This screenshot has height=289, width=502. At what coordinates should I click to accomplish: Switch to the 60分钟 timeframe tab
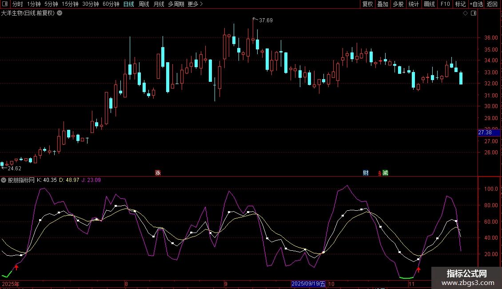pyautogui.click(x=111, y=4)
